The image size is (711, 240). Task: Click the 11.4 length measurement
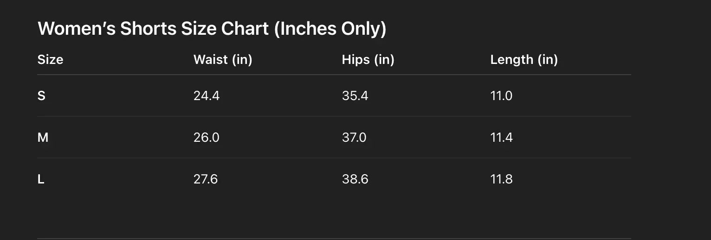click(x=501, y=138)
